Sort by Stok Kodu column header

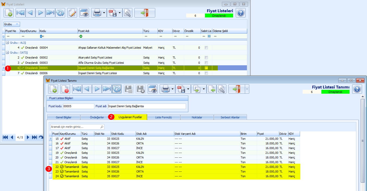pos(123,134)
